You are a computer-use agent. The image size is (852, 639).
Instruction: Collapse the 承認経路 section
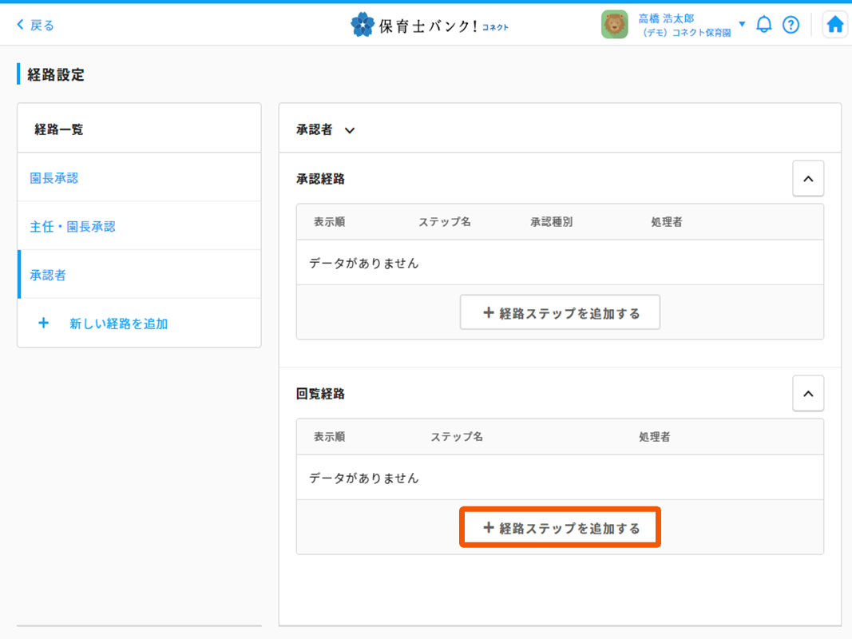807,179
